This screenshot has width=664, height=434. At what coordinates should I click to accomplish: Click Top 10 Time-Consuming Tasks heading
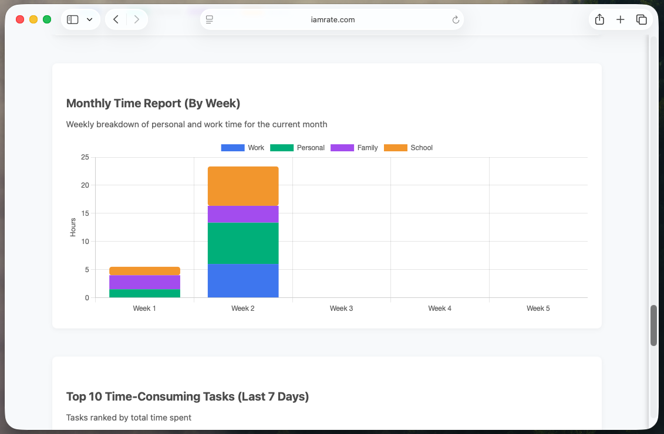click(188, 396)
